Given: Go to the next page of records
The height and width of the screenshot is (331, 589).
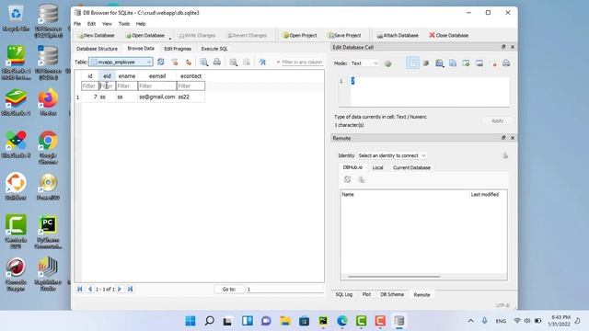Looking at the screenshot, I should tap(120, 289).
